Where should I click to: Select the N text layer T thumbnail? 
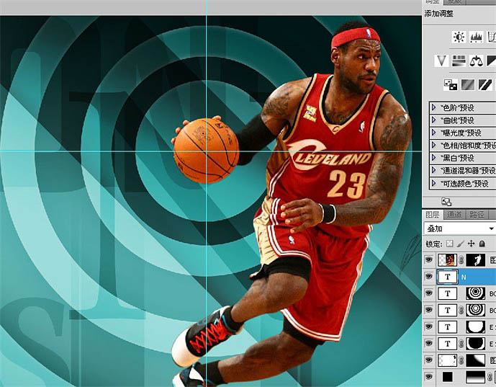click(x=447, y=277)
